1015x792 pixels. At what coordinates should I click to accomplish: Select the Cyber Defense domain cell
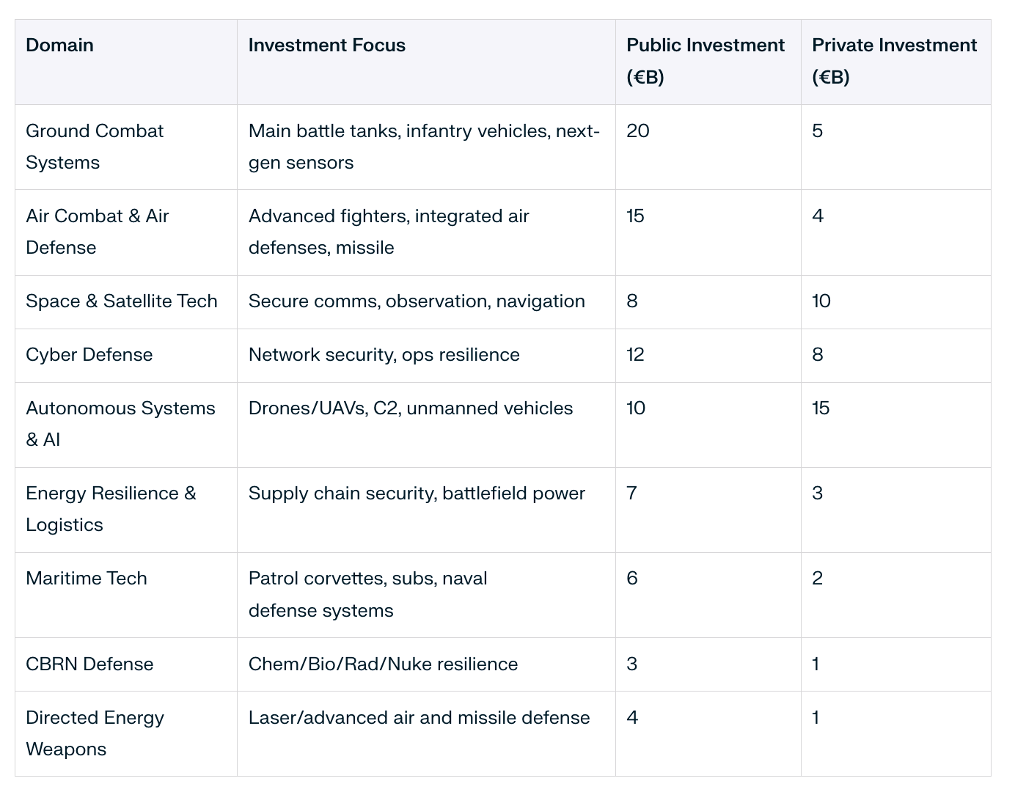pos(89,355)
